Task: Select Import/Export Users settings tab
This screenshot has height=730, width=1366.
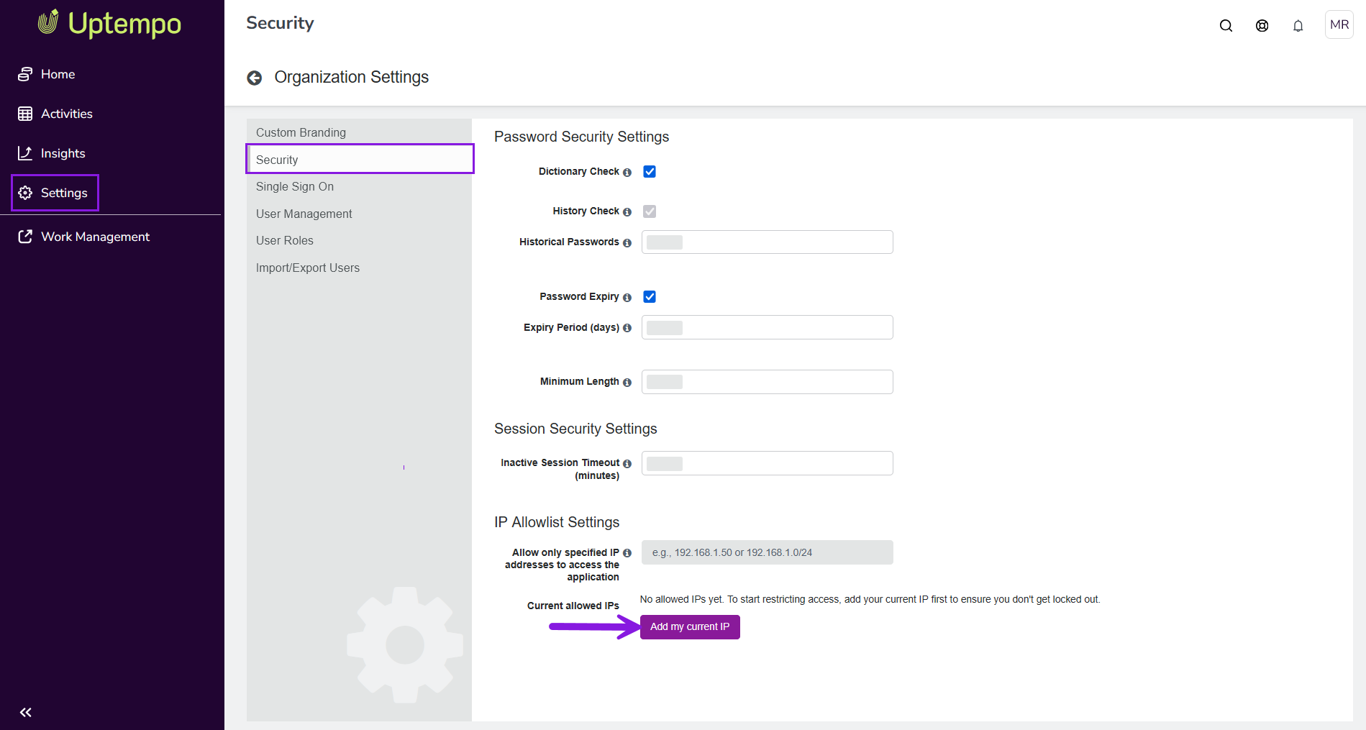Action: (359, 268)
